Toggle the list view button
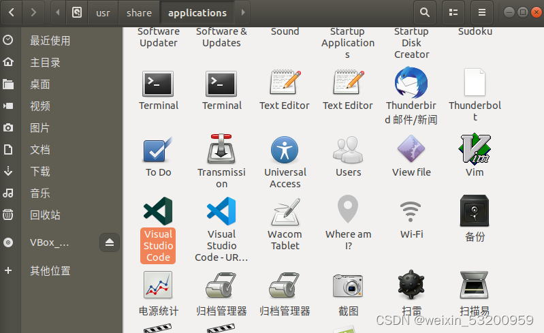 453,12
